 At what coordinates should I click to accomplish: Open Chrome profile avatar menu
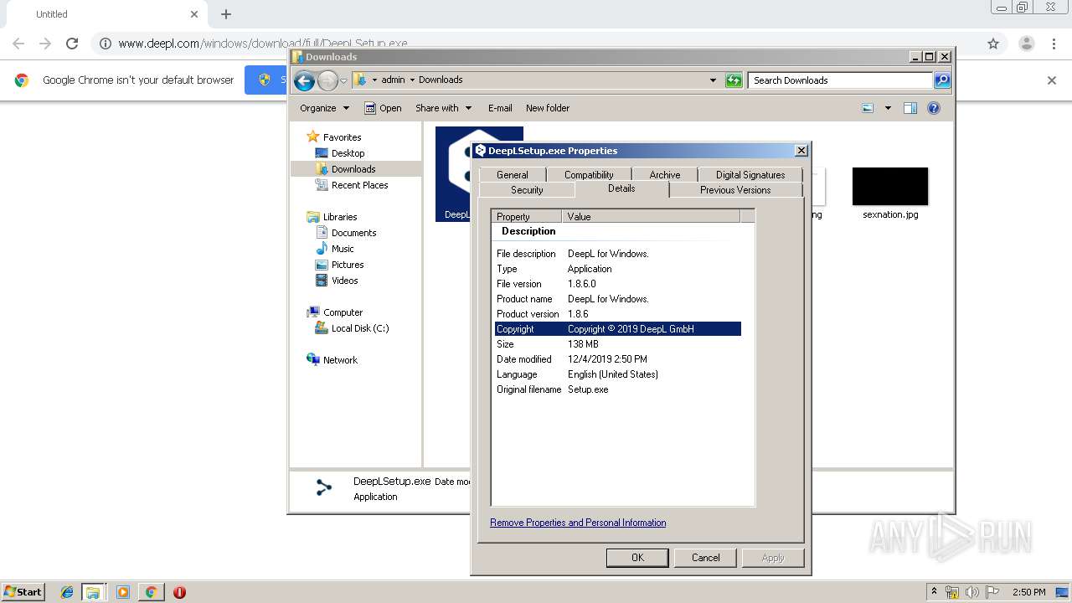click(x=1026, y=44)
